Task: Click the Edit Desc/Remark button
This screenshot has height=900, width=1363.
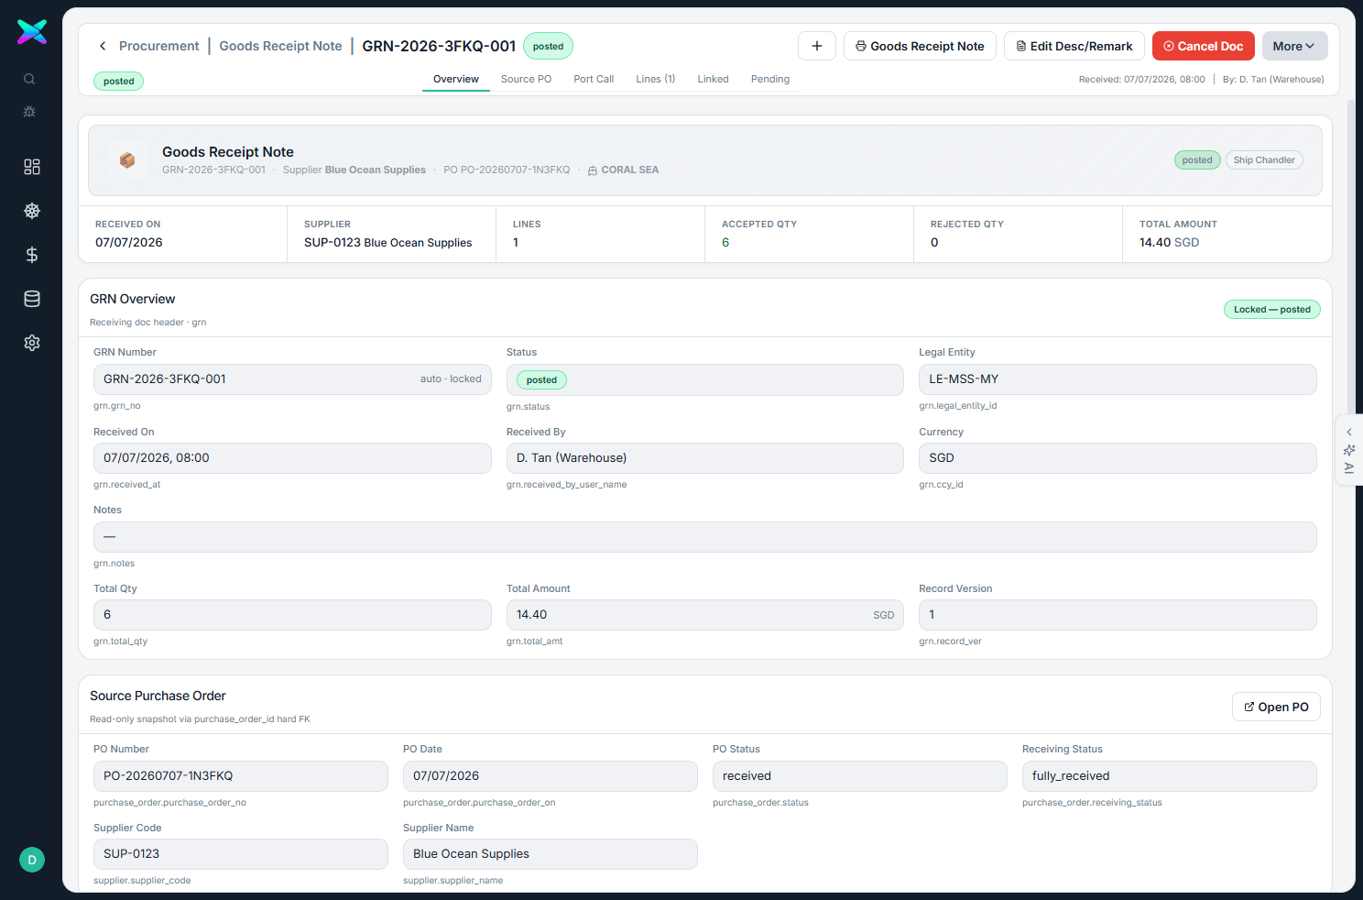Action: pyautogui.click(x=1074, y=46)
